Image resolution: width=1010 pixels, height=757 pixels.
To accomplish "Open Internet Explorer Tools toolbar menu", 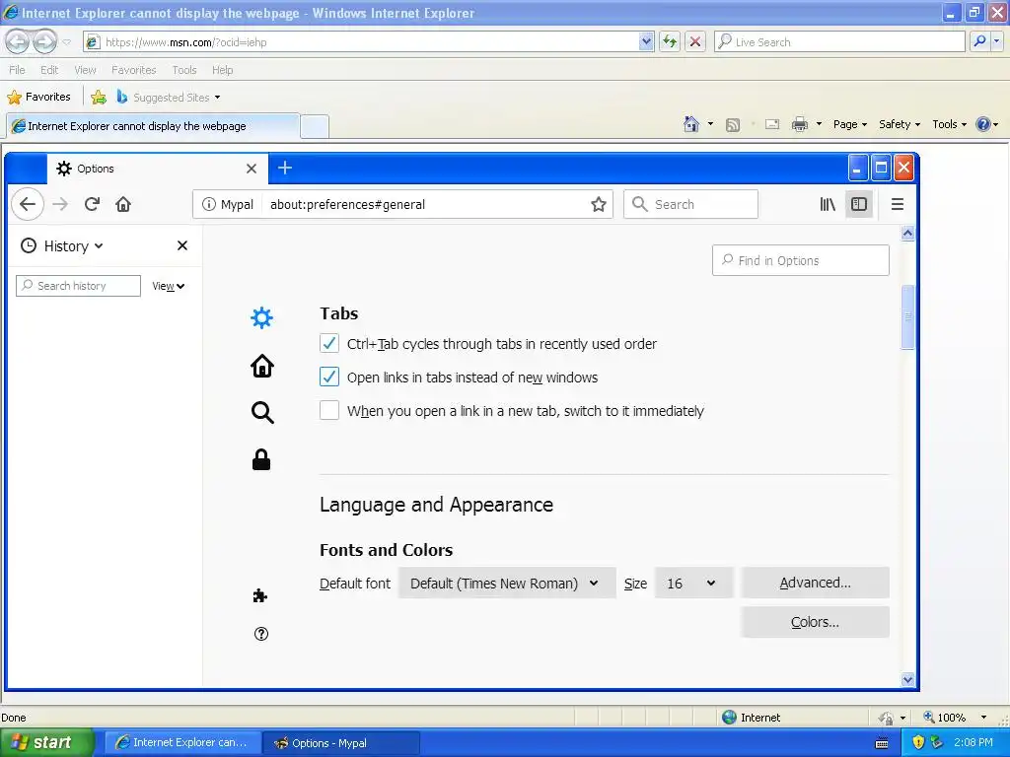I will (x=950, y=124).
